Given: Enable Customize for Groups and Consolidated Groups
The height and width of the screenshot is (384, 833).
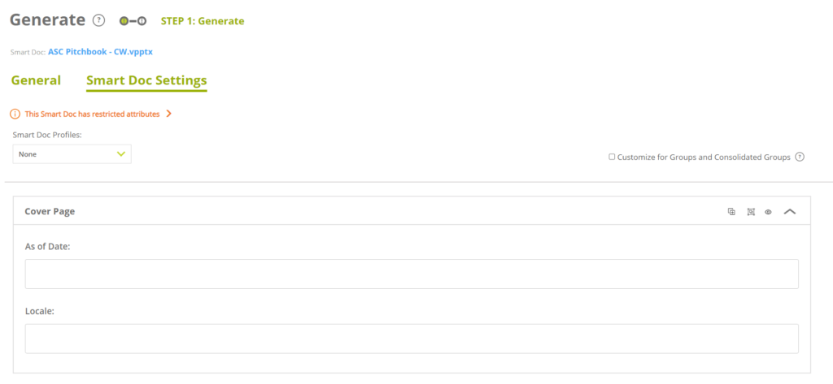Looking at the screenshot, I should pos(612,157).
